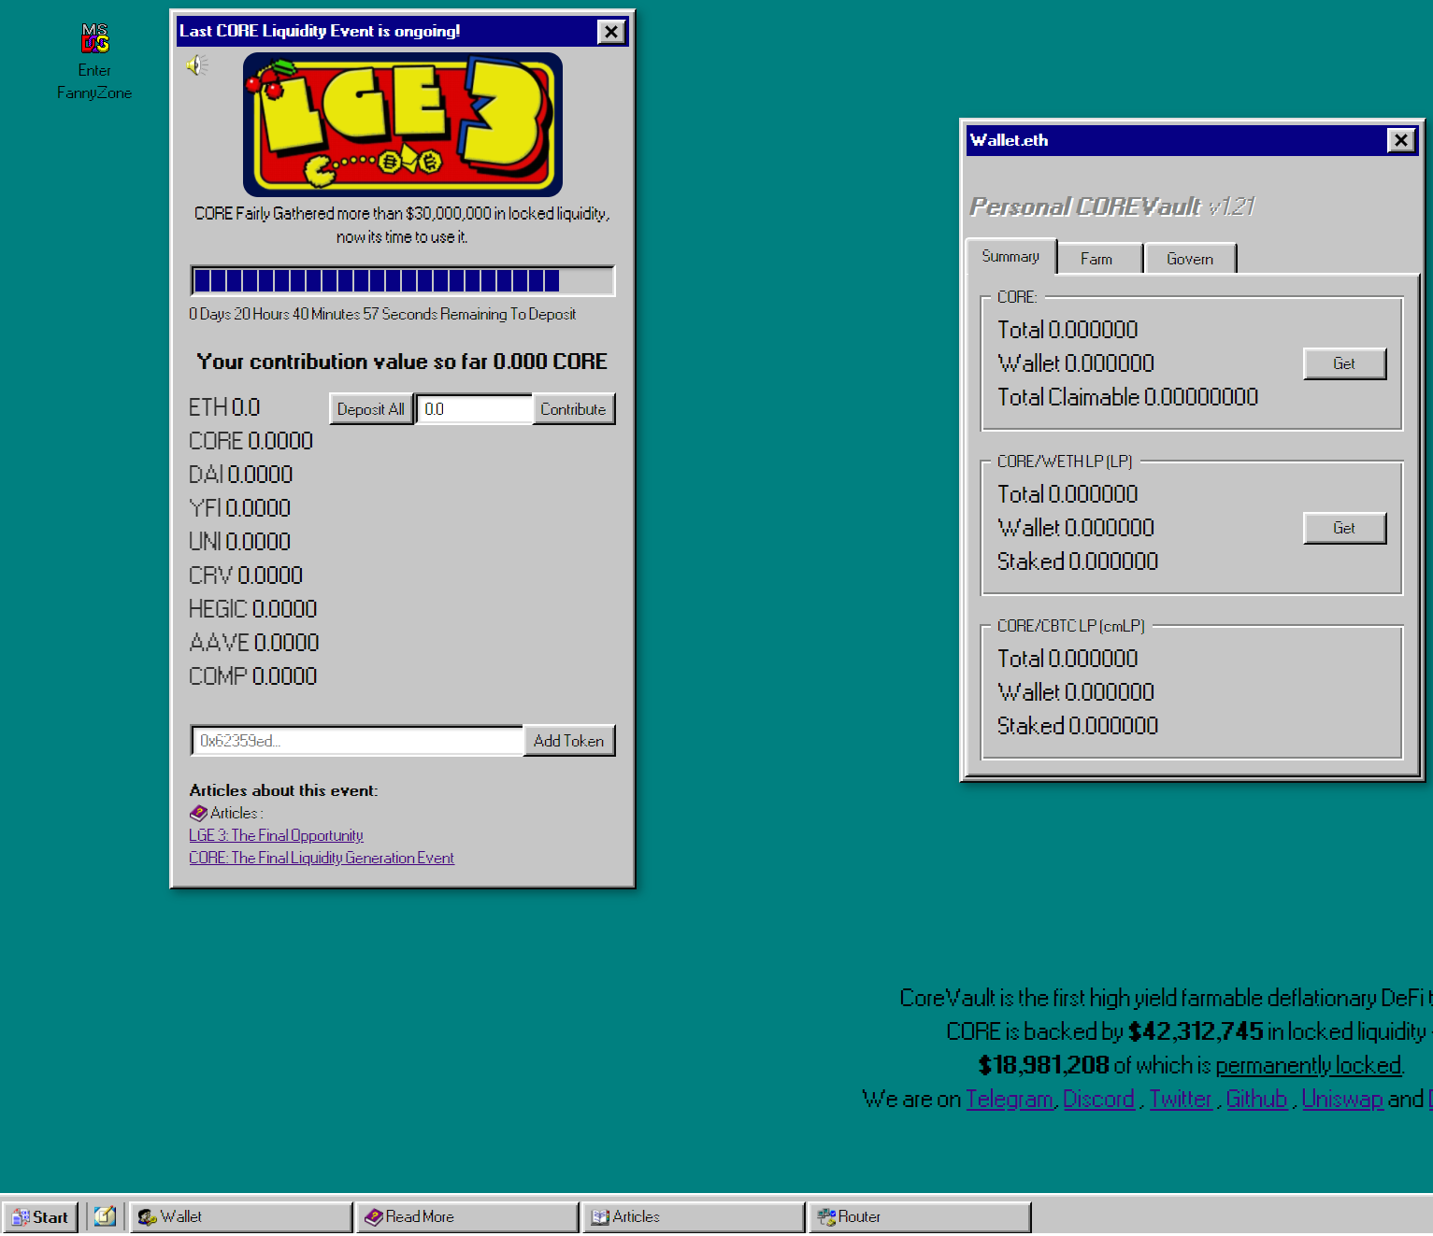Focus the ETH contribution amount field
1433x1236 pixels.
(475, 409)
